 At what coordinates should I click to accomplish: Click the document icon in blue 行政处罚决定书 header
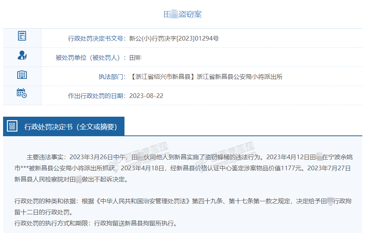click(x=13, y=126)
